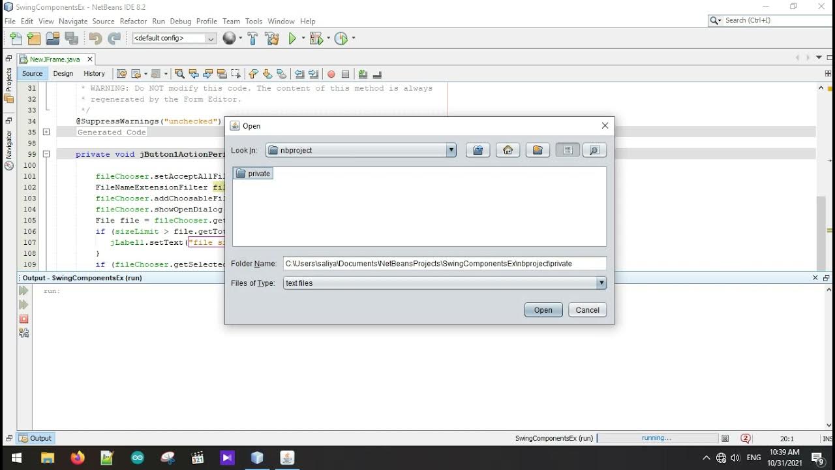This screenshot has height=470, width=835.
Task: Switch dialog to List view
Action: coord(568,150)
